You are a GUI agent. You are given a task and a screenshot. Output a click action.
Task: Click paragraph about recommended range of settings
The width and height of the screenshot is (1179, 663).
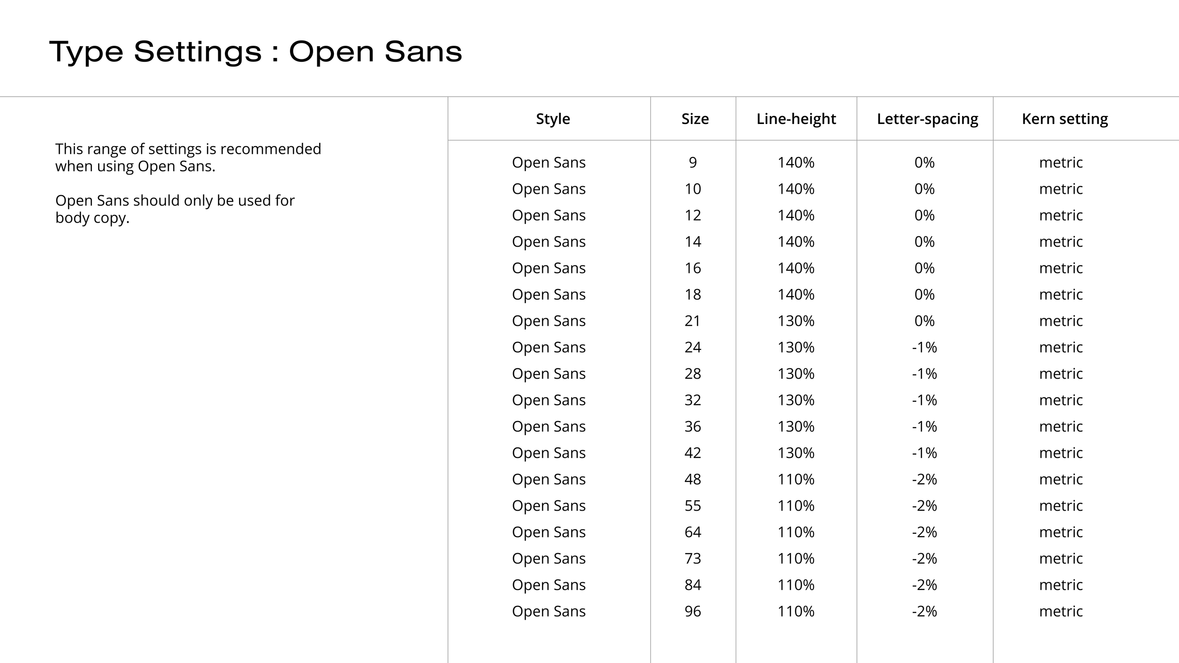(x=188, y=157)
